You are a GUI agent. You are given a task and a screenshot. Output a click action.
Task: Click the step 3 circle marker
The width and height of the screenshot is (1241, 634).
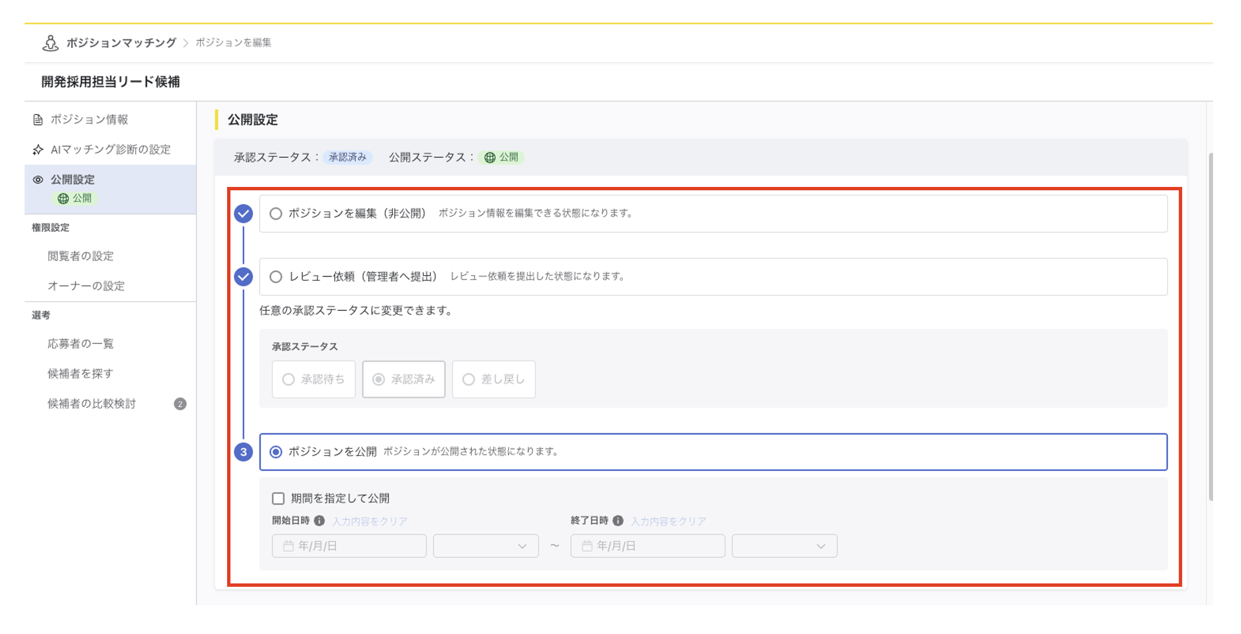[243, 452]
